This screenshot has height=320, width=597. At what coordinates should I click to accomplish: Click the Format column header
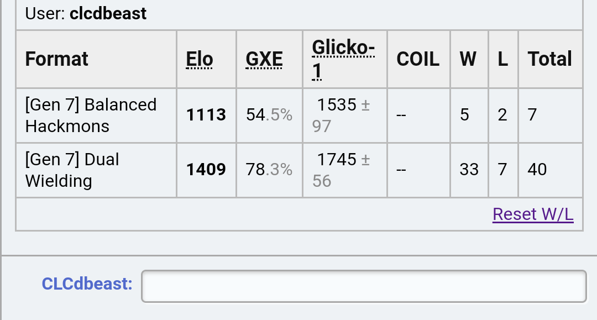57,59
